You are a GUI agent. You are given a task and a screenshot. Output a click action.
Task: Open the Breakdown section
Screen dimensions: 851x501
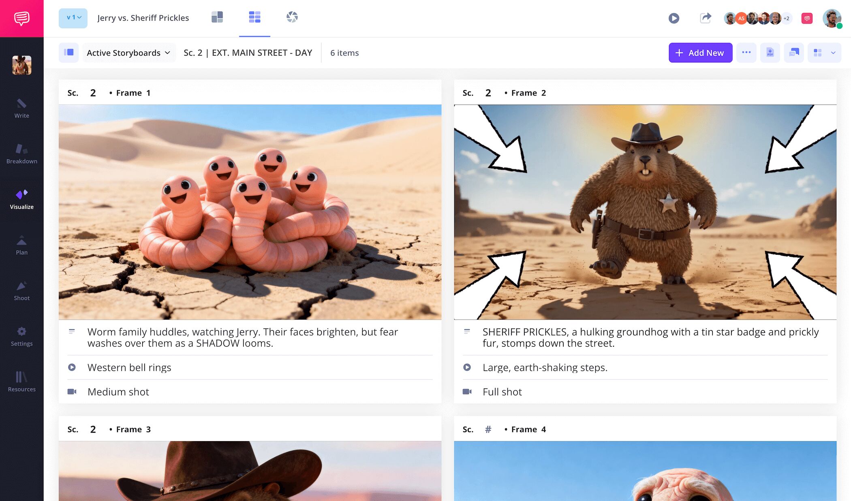(21, 154)
